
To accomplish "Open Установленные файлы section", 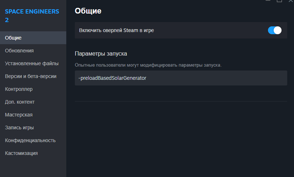I will click(33, 63).
